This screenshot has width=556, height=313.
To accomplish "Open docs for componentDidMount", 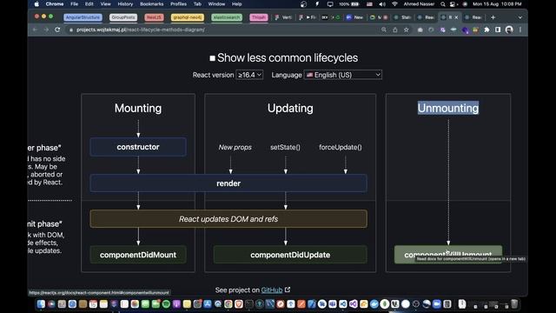I will click(138, 255).
